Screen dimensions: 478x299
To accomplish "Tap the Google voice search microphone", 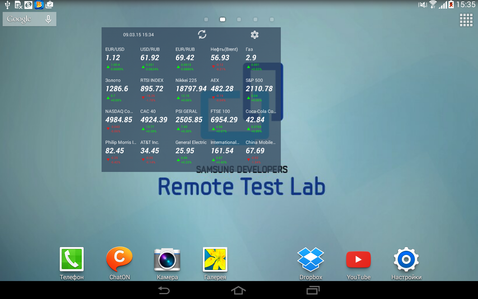I will tap(48, 19).
